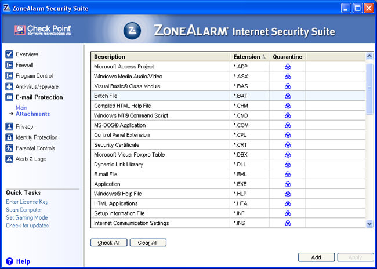Toggle quarantine icon for E-mail File
Viewport: 377px width, 269px height.
coord(288,174)
